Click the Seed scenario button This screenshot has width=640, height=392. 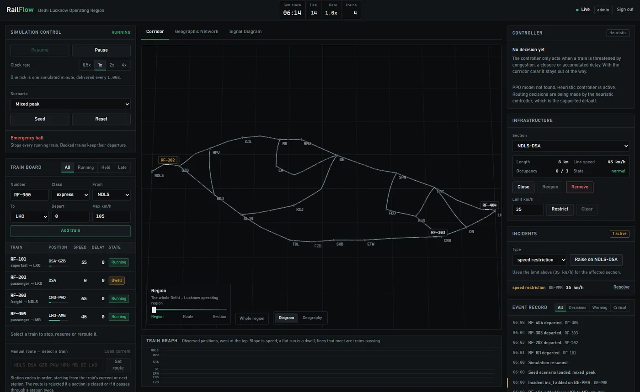[40, 119]
